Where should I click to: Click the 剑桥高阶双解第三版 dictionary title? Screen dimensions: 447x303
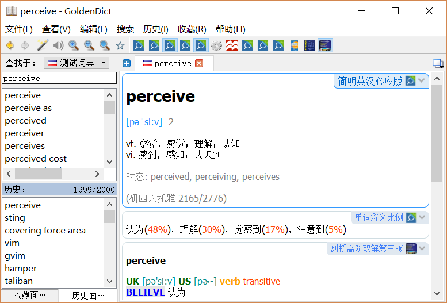366,248
